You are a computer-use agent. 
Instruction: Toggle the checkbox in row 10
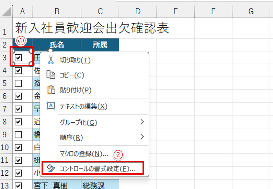tap(18, 147)
